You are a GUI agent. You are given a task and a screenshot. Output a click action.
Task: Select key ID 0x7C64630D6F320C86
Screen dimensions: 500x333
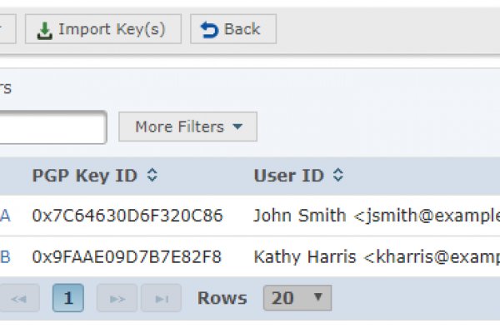(x=127, y=216)
